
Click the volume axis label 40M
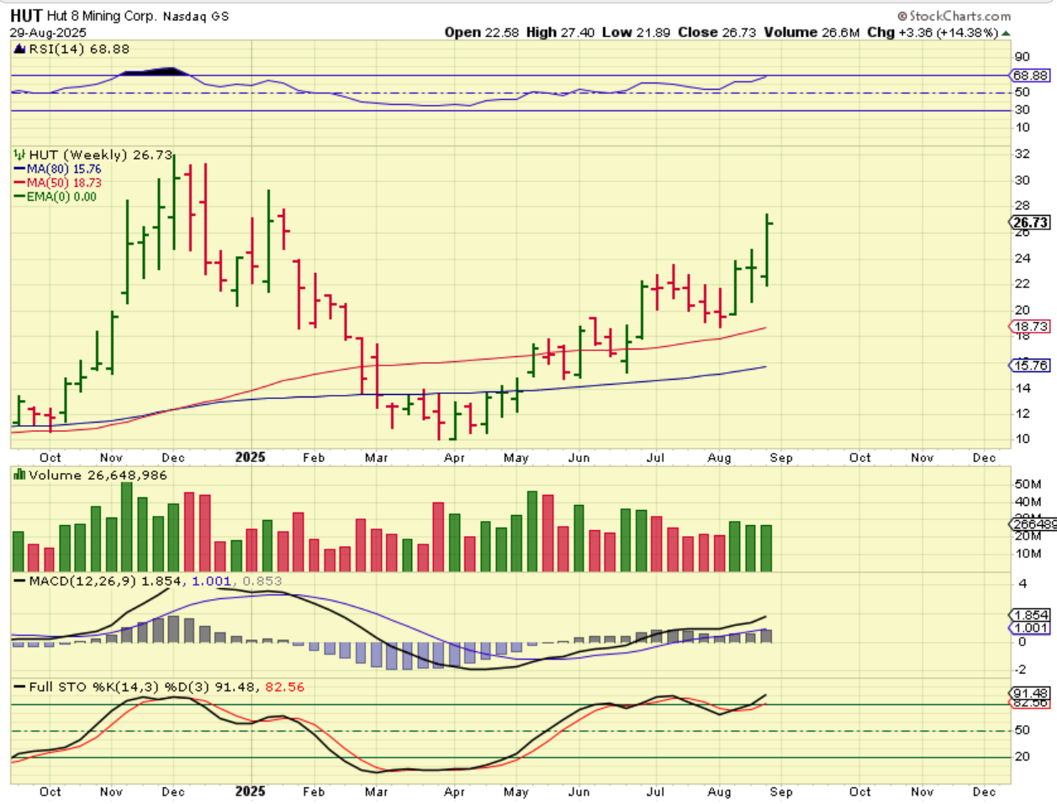(1028, 502)
